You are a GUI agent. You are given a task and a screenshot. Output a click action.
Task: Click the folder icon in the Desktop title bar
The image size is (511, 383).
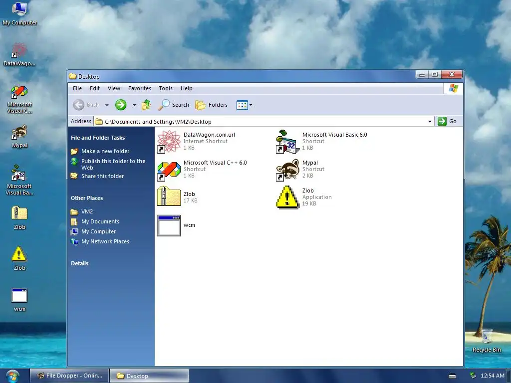(73, 76)
